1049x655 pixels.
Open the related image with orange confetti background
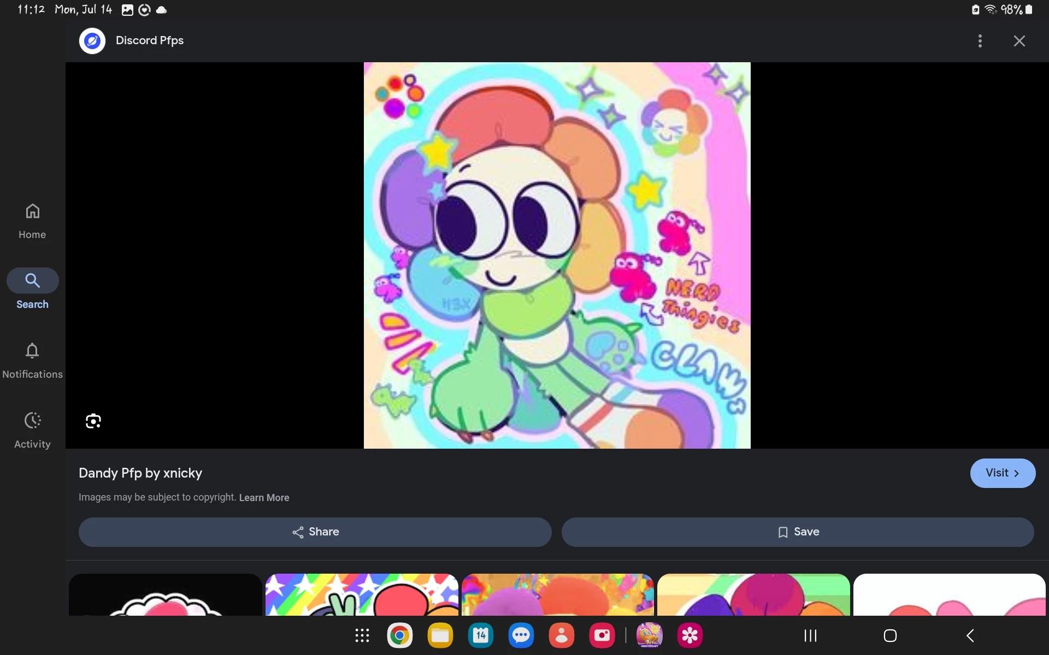(557, 595)
